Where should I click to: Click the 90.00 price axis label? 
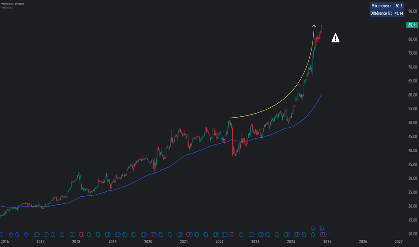coord(413,11)
